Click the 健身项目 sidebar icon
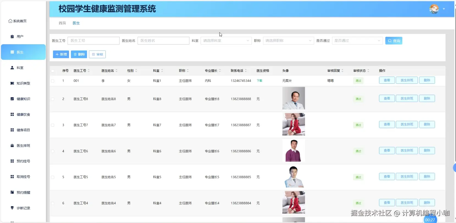 (x=12, y=130)
